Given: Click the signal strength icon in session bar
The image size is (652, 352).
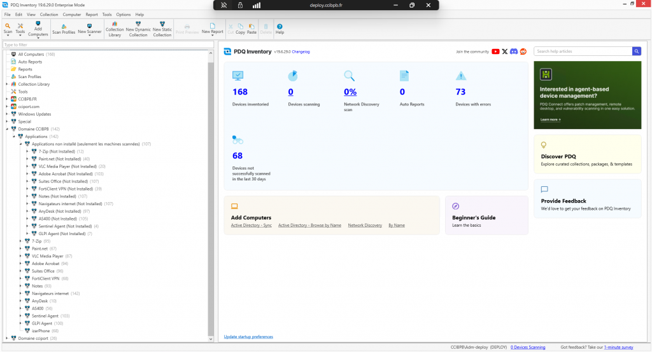Looking at the screenshot, I should [x=257, y=5].
